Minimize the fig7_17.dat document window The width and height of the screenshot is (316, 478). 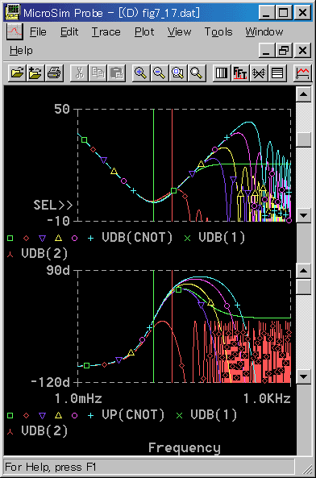[x=267, y=50]
